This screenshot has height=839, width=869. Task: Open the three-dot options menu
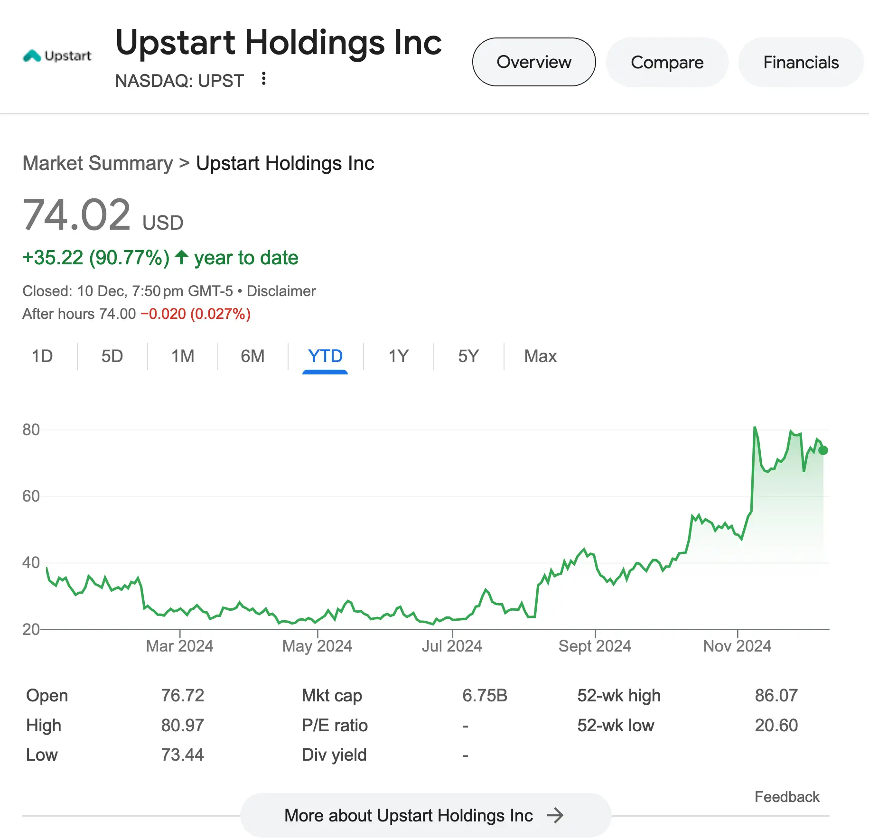[264, 79]
